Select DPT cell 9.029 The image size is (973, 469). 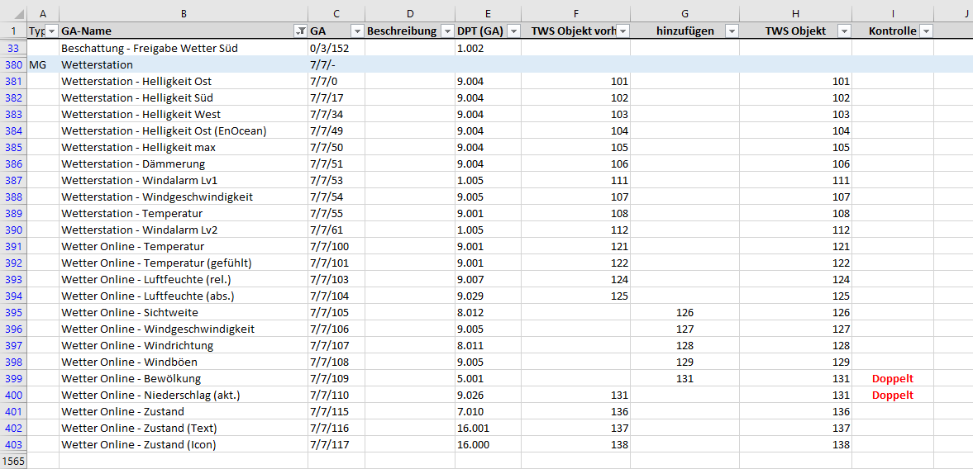tap(488, 296)
